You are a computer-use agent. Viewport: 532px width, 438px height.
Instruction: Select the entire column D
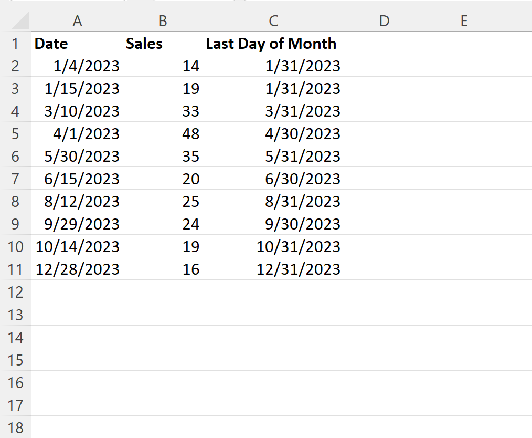(x=384, y=21)
